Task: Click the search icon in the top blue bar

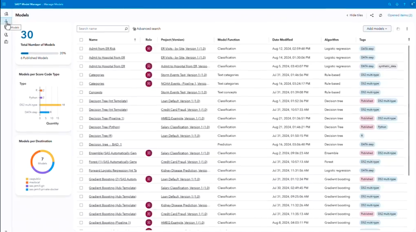Action: click(x=390, y=4)
